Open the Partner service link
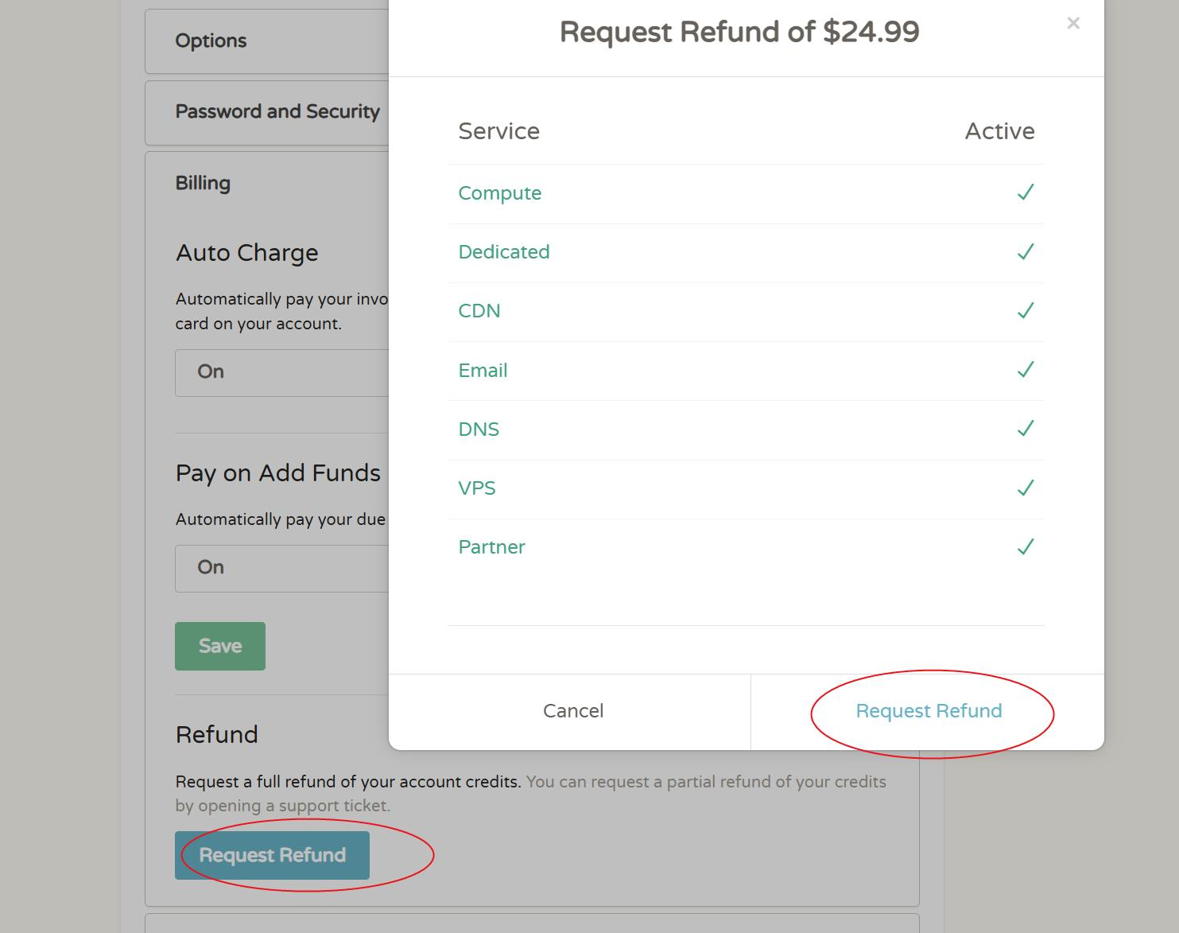1179x933 pixels. point(491,547)
